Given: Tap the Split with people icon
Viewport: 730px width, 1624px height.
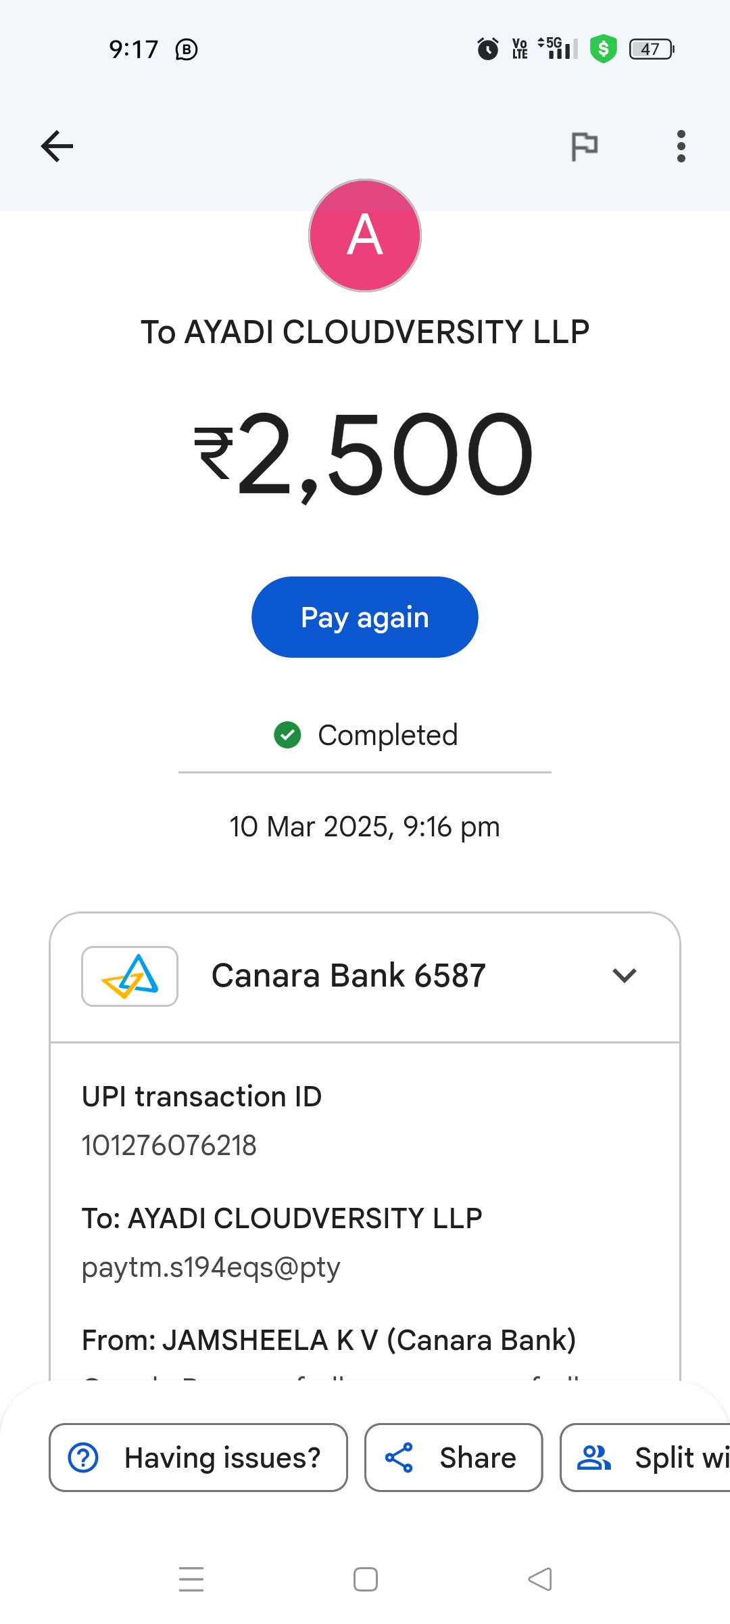Looking at the screenshot, I should point(594,1458).
